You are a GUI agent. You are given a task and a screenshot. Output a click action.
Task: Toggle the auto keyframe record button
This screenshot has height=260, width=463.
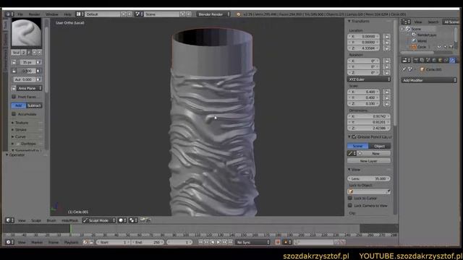(x=278, y=242)
